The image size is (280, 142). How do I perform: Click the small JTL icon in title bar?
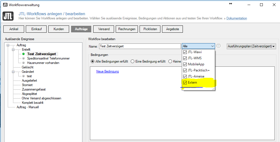tap(5, 5)
